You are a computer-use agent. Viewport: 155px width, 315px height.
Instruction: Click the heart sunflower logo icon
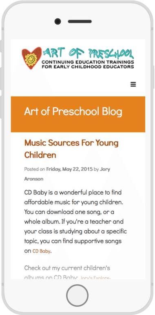pos(31,58)
